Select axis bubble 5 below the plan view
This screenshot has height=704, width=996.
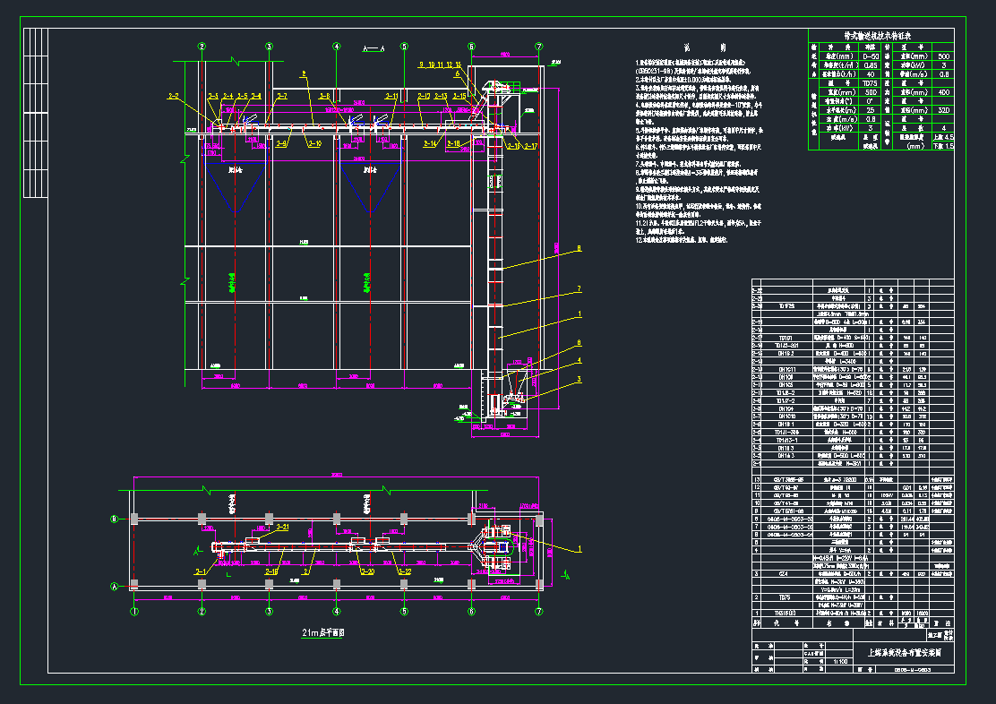click(x=404, y=612)
